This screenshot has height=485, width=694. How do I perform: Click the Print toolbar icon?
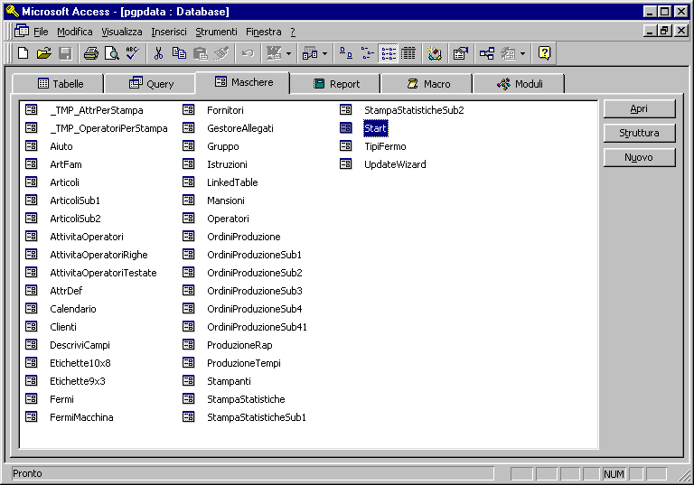pyautogui.click(x=91, y=53)
